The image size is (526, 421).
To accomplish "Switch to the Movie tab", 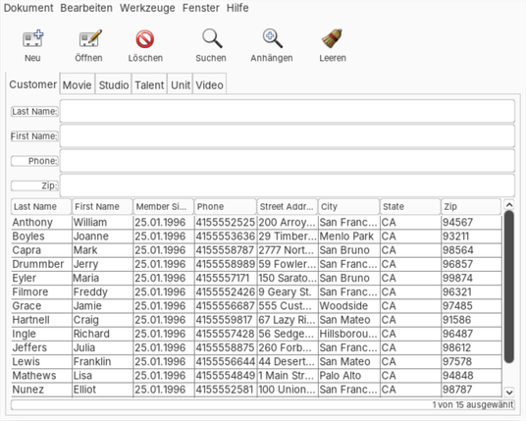I will click(78, 84).
